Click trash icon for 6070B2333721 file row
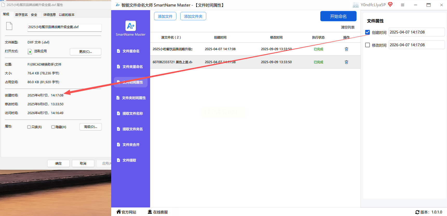Image resolution: width=447 pixels, height=216 pixels. point(346,62)
